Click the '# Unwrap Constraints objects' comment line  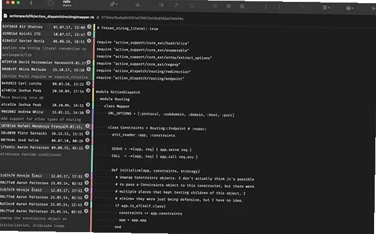click(x=185, y=179)
